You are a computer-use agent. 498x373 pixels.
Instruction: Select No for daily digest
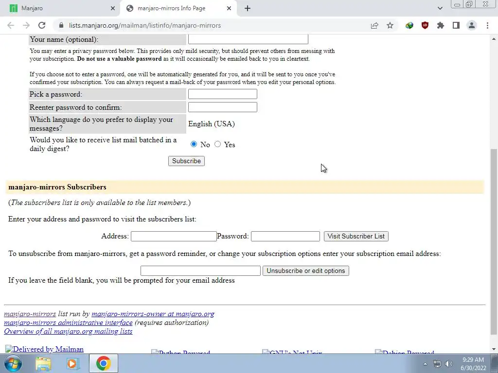click(194, 144)
